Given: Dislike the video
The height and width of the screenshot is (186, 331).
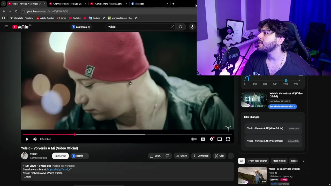Looking at the screenshot, I should click(x=167, y=156).
